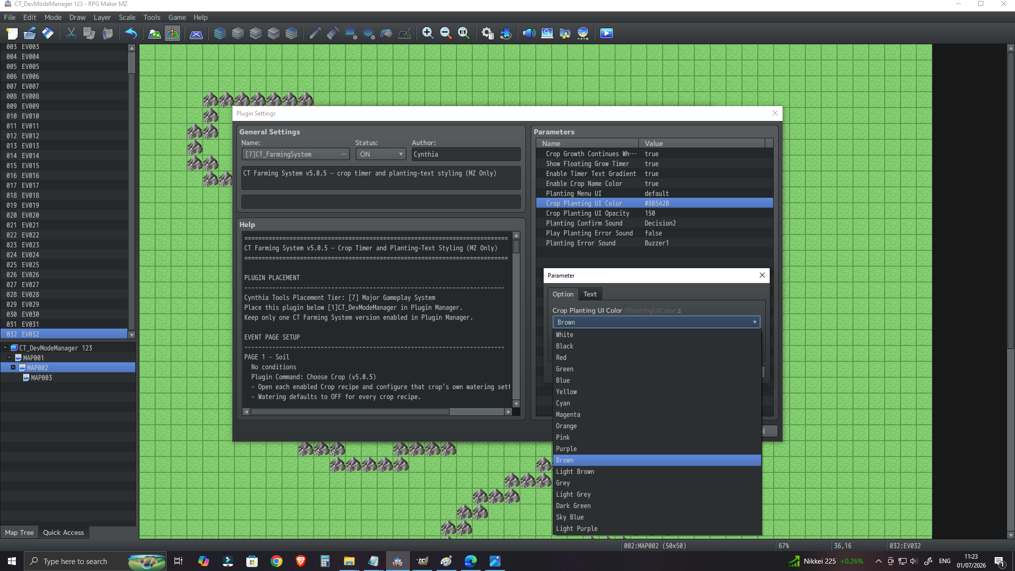Select the Rectangle draw tool

[350, 33]
